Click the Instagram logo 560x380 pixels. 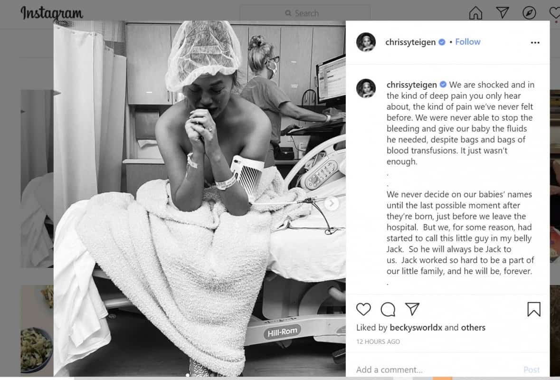(52, 13)
